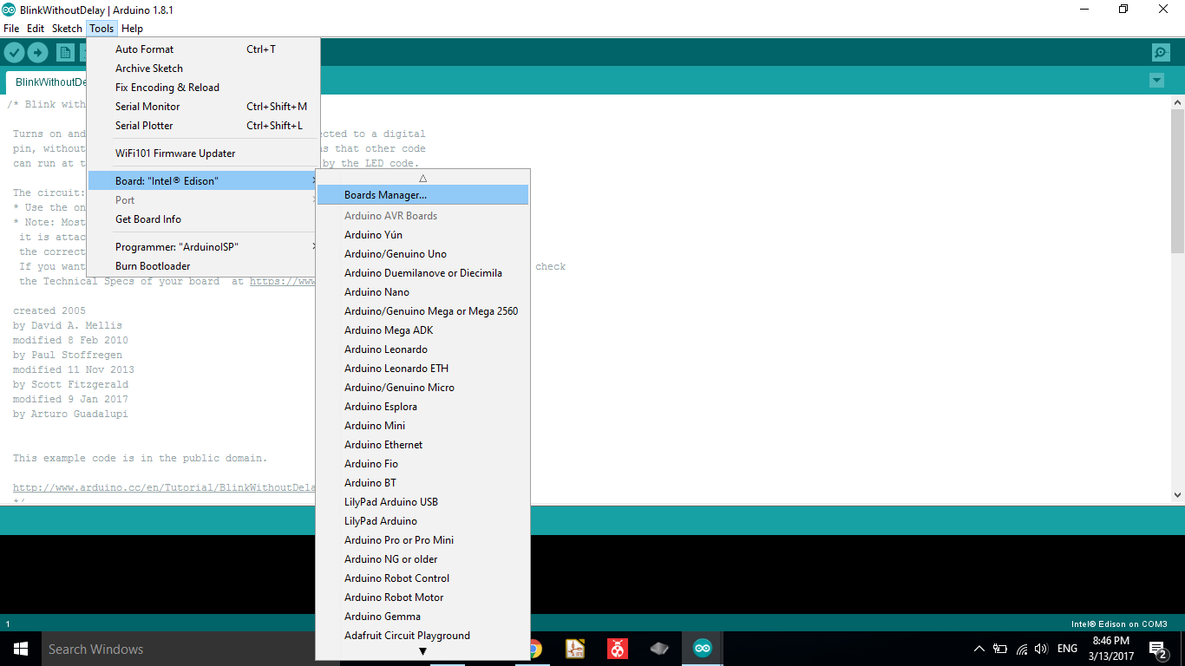
Task: Open the Windows Start menu
Action: tap(20, 649)
